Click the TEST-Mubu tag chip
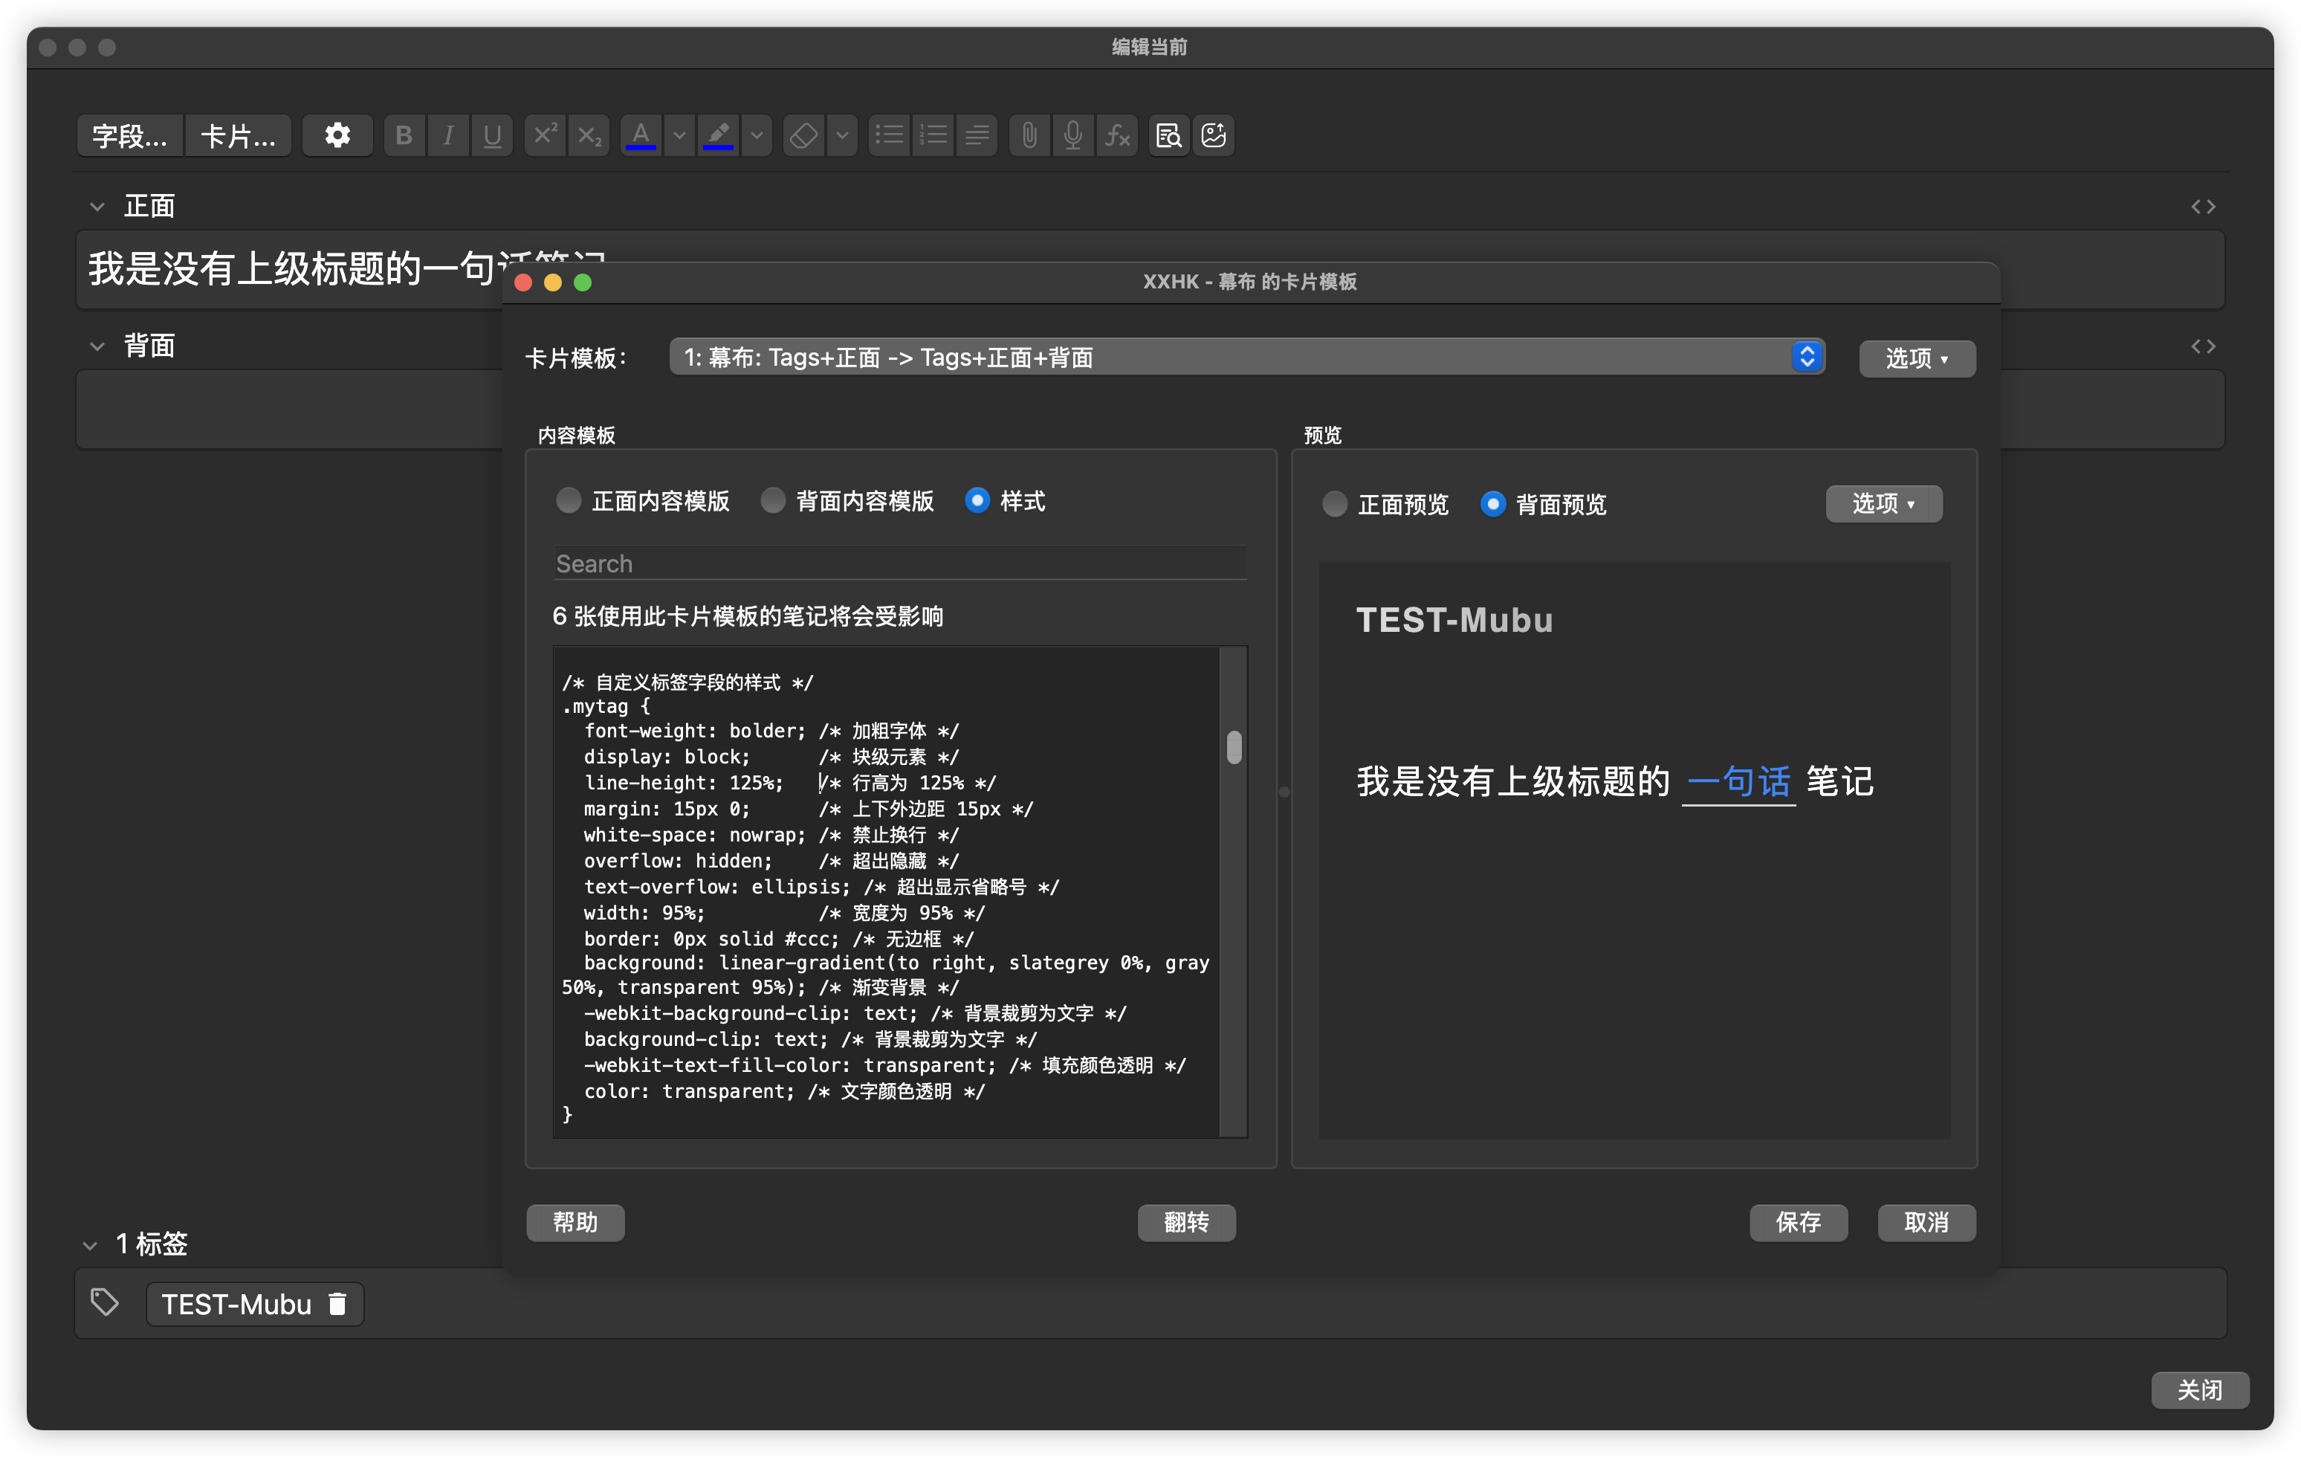 tap(254, 1304)
